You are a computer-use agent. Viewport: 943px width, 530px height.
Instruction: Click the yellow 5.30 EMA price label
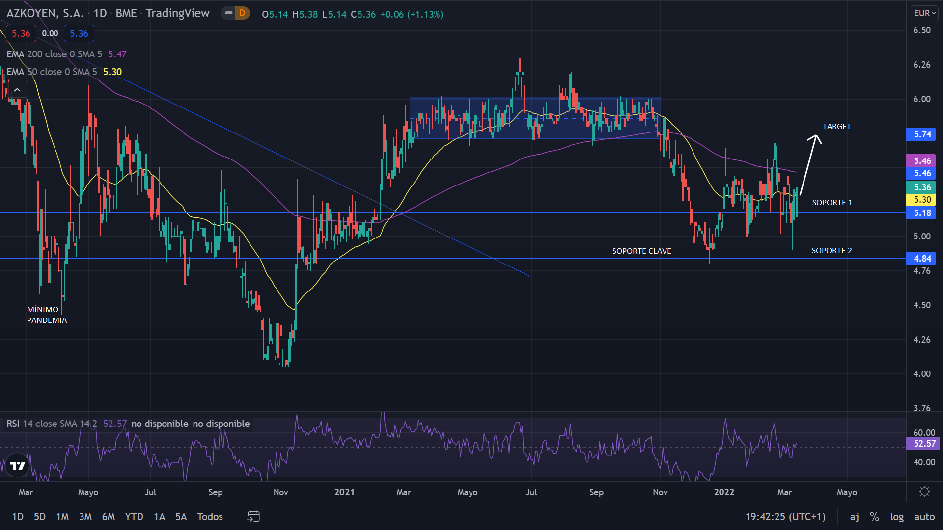[x=922, y=200]
